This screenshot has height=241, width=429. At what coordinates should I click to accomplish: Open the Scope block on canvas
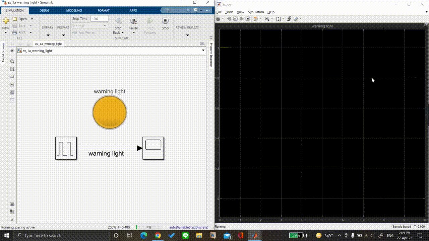point(153,148)
